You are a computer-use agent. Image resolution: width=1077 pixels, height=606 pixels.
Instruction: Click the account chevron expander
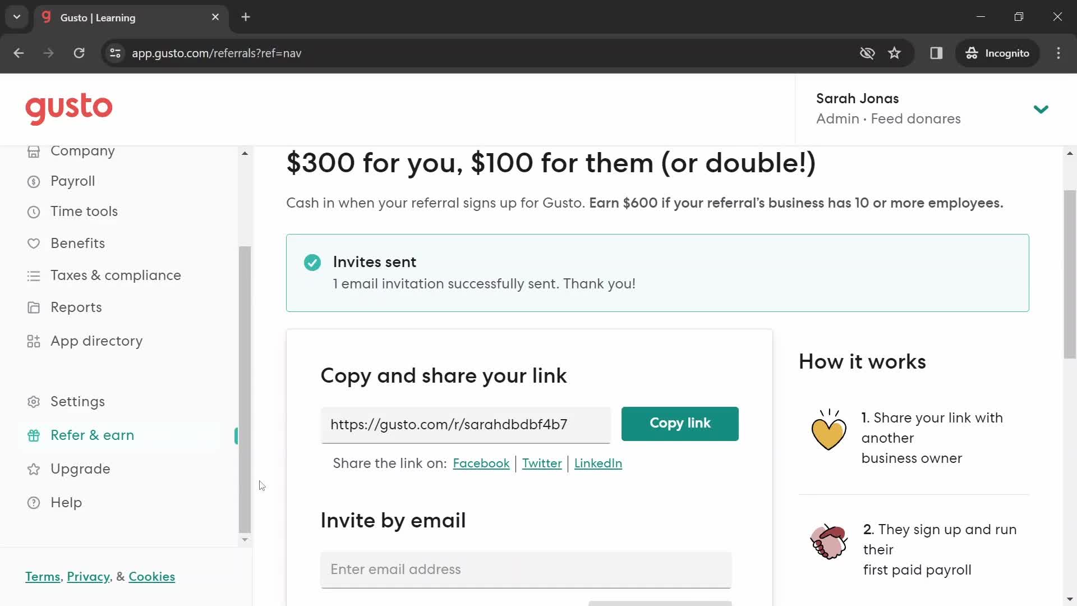click(x=1041, y=108)
